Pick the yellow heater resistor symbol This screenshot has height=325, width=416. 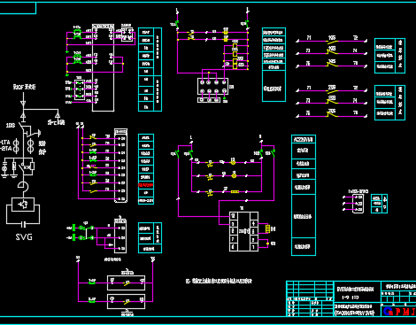coord(235,192)
